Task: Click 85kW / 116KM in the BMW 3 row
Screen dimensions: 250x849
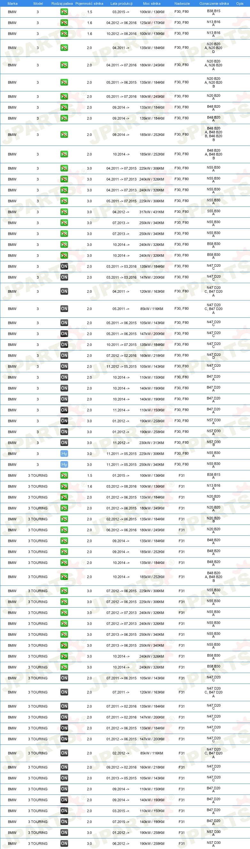Action: point(152,309)
